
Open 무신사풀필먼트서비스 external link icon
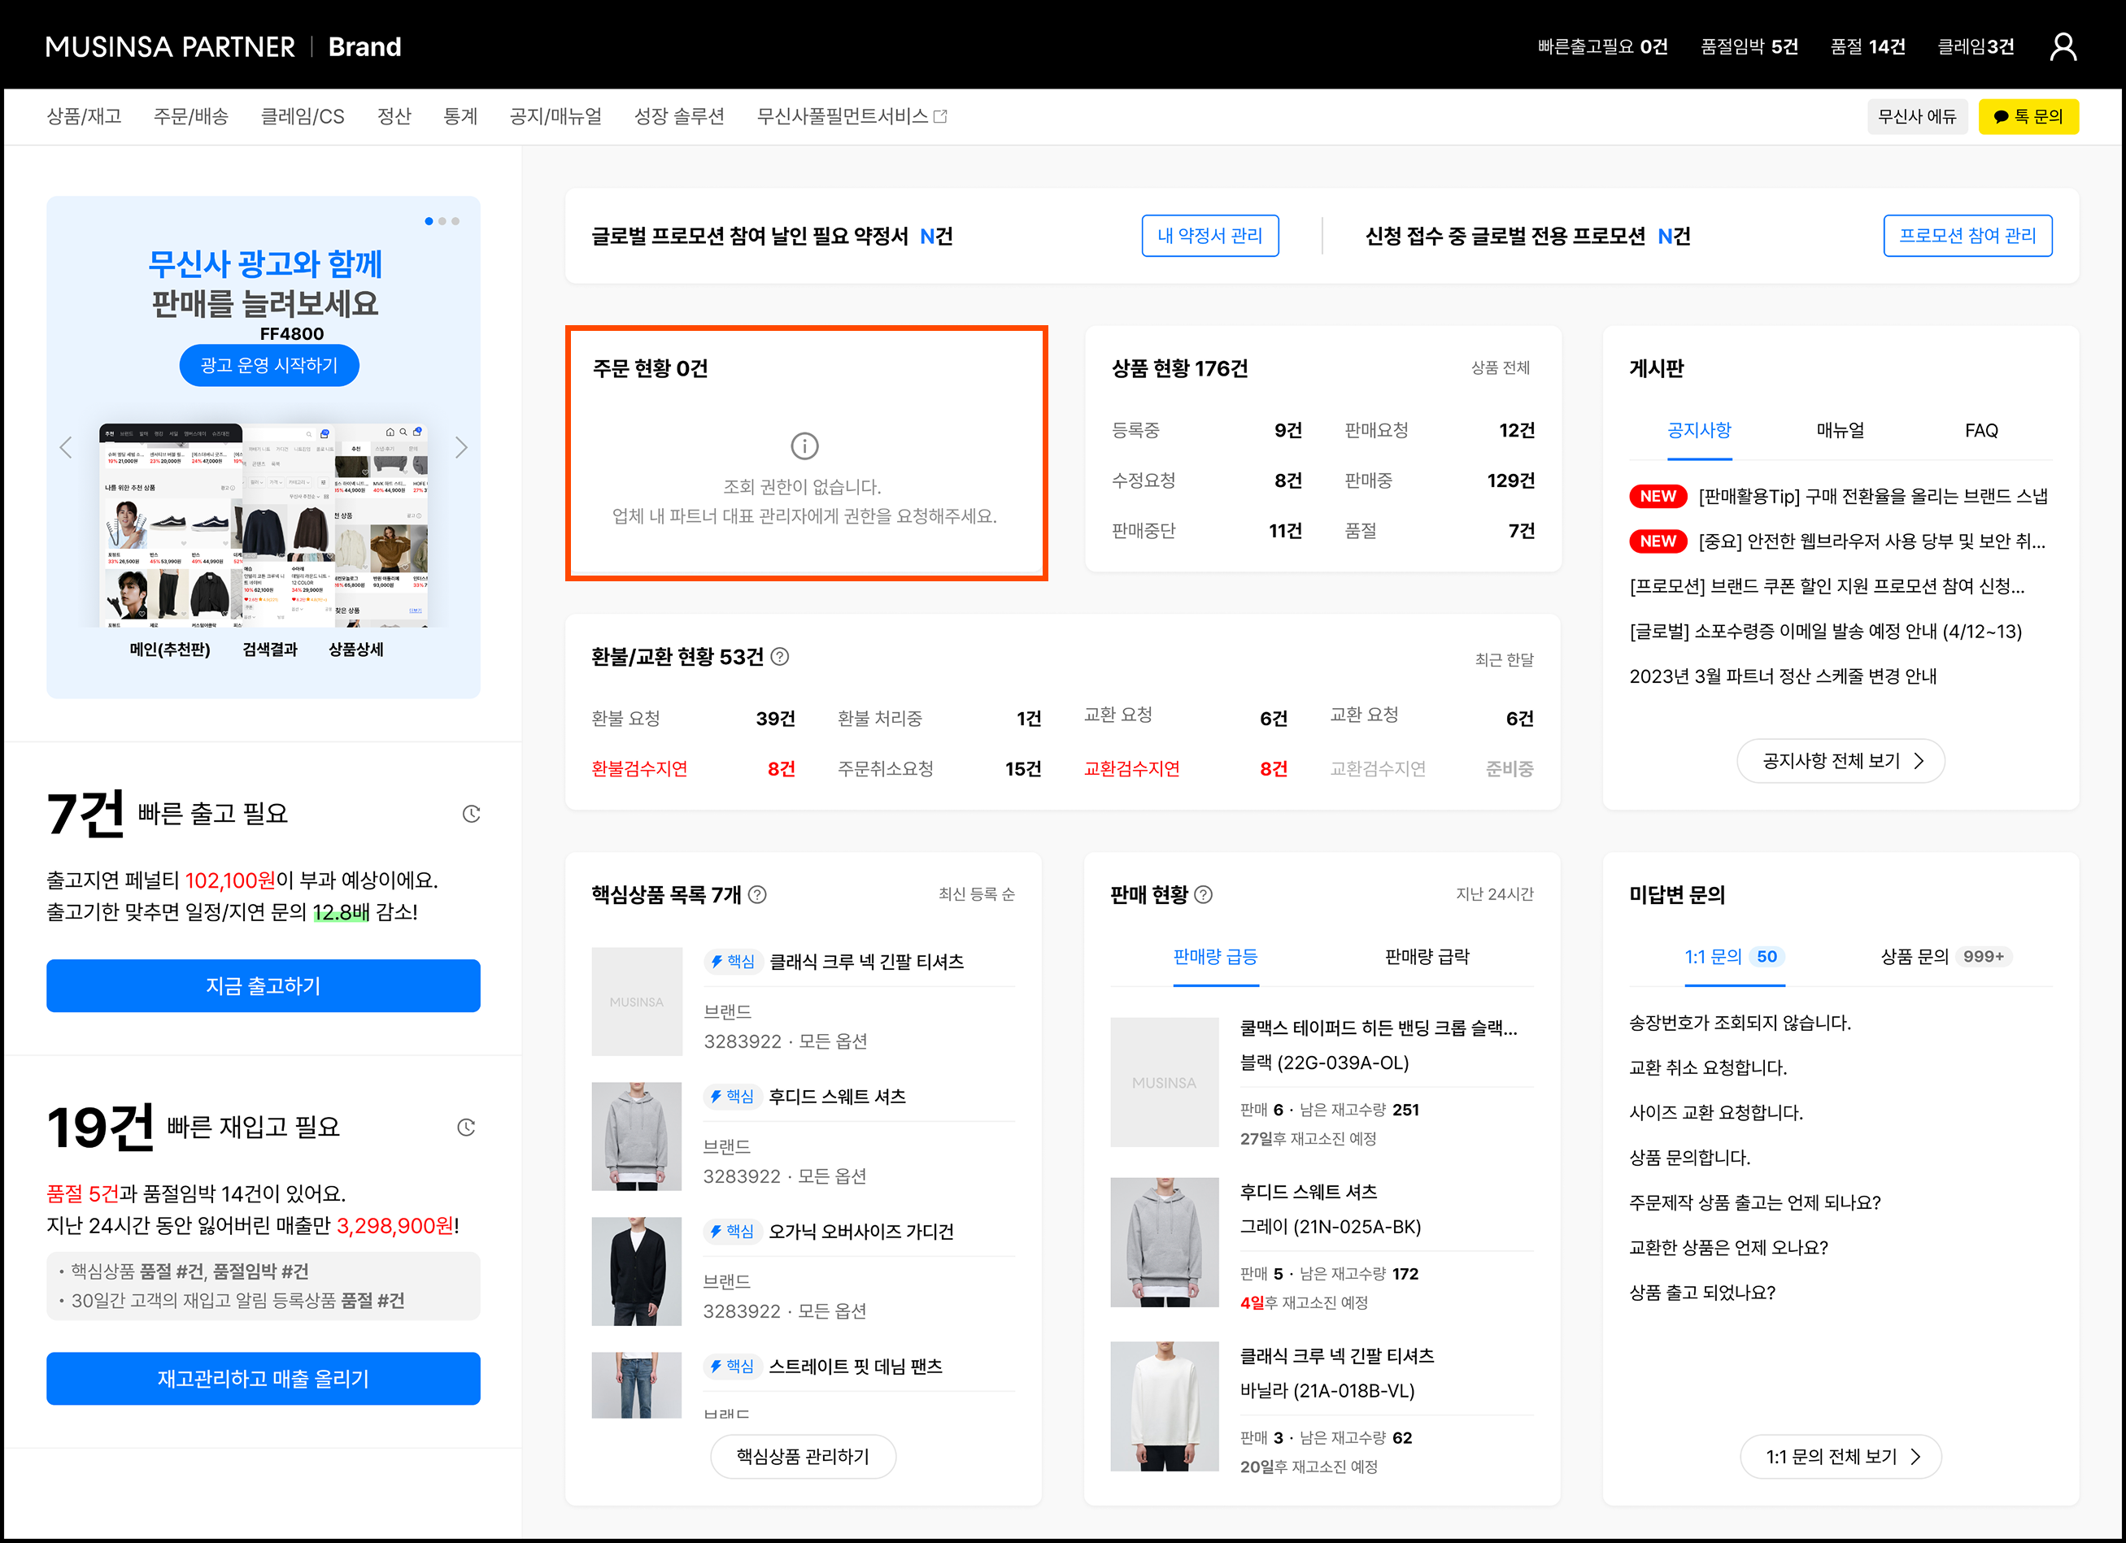[941, 116]
